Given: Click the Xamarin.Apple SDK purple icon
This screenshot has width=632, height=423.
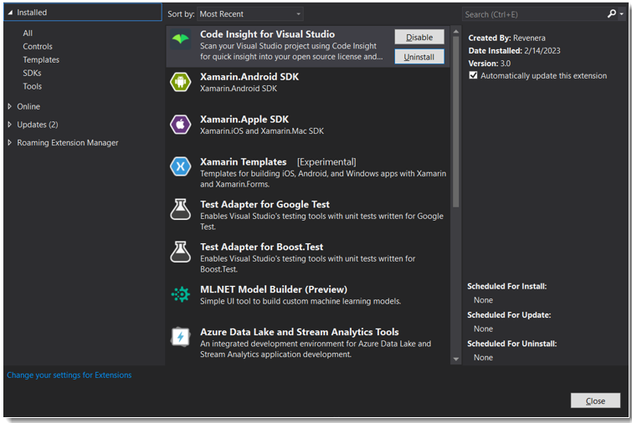Looking at the screenshot, I should (181, 125).
